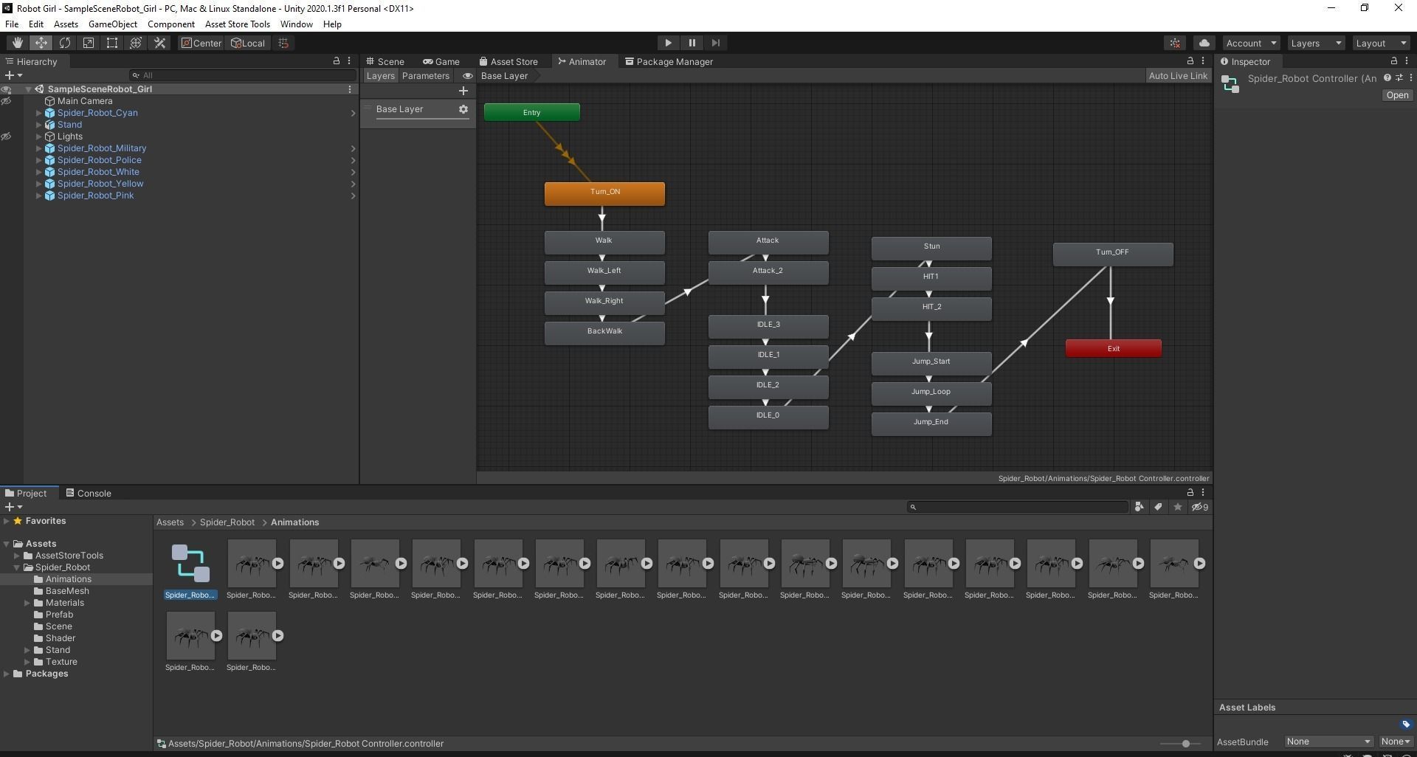Add a new Animator layer
This screenshot has height=757, width=1417.
[463, 91]
